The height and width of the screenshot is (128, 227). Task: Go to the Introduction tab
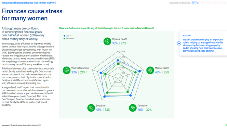click(x=184, y=3)
